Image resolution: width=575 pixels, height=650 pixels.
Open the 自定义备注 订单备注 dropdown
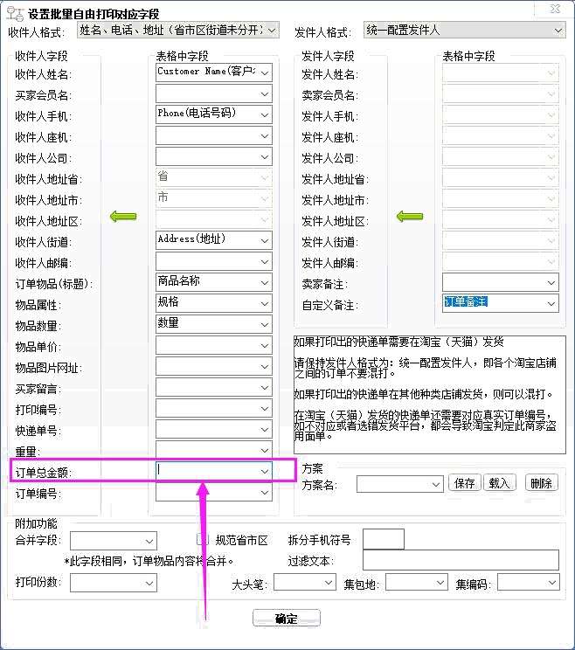point(501,303)
